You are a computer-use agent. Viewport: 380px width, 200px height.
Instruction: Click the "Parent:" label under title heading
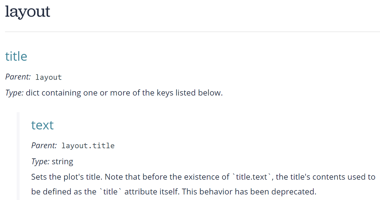tap(18, 77)
